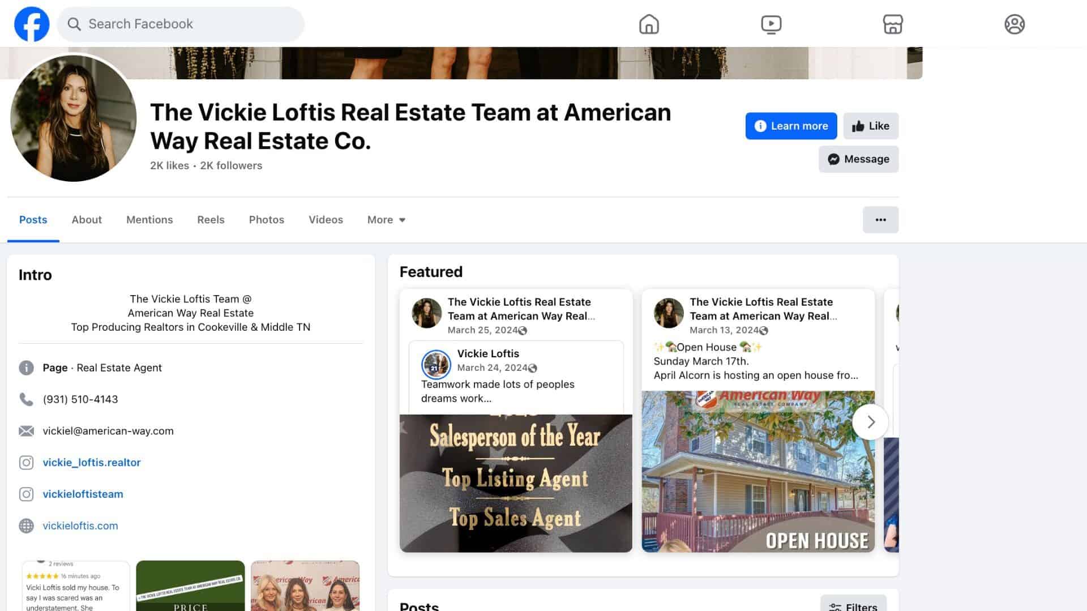Image resolution: width=1087 pixels, height=611 pixels.
Task: Open the Videos tab
Action: tap(326, 220)
